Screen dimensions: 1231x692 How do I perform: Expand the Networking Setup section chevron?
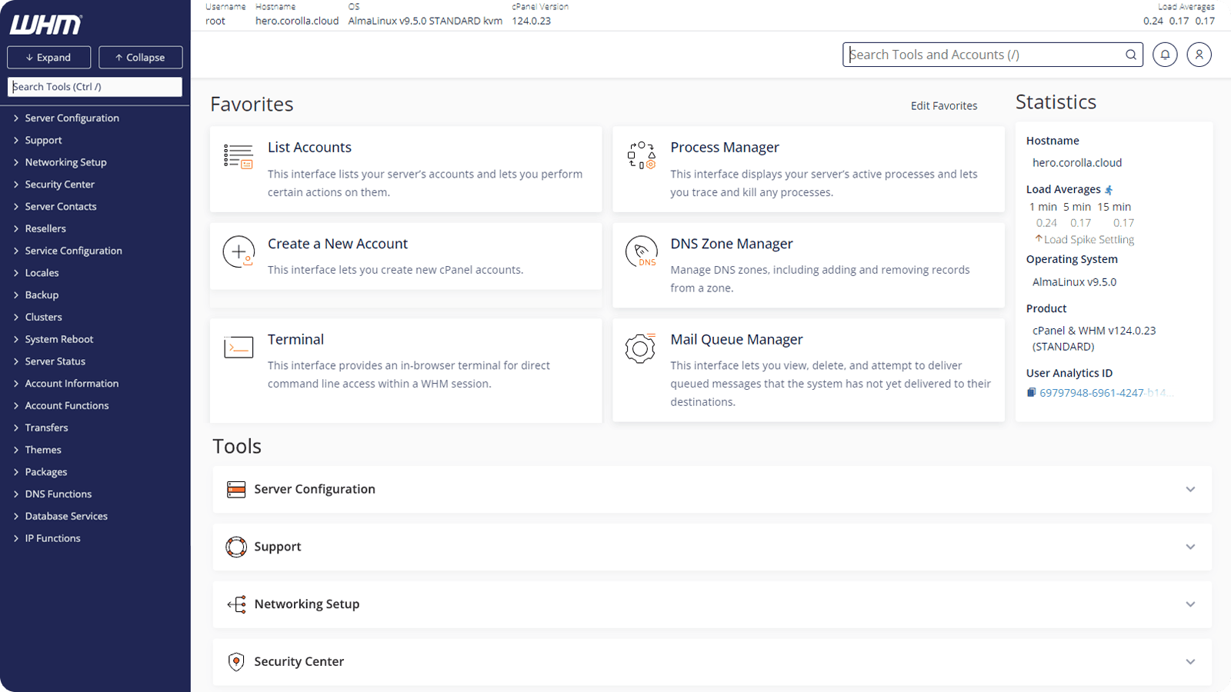coord(1190,604)
